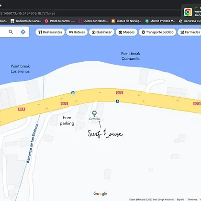Click the Chrome icon in notification popup
This screenshot has width=201, height=201.
point(188,12)
